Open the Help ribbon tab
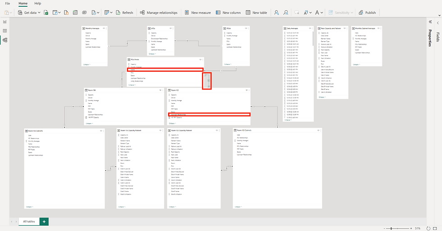The image size is (442, 231). click(38, 4)
